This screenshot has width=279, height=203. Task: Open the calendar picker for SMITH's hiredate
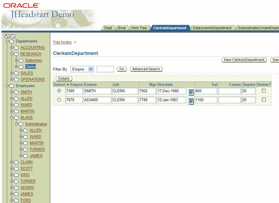(x=191, y=92)
